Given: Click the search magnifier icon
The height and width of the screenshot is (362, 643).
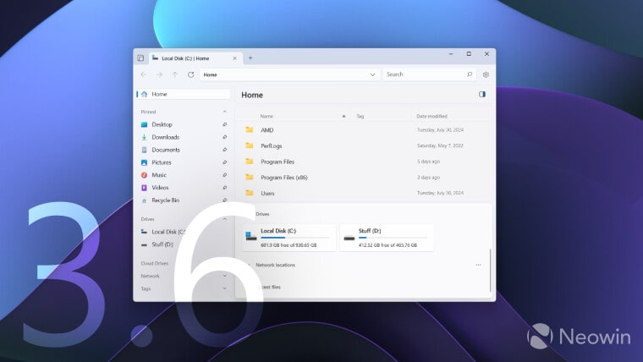Looking at the screenshot, I should (470, 74).
